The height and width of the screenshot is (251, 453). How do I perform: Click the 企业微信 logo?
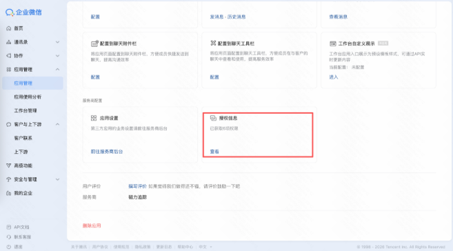click(x=23, y=12)
